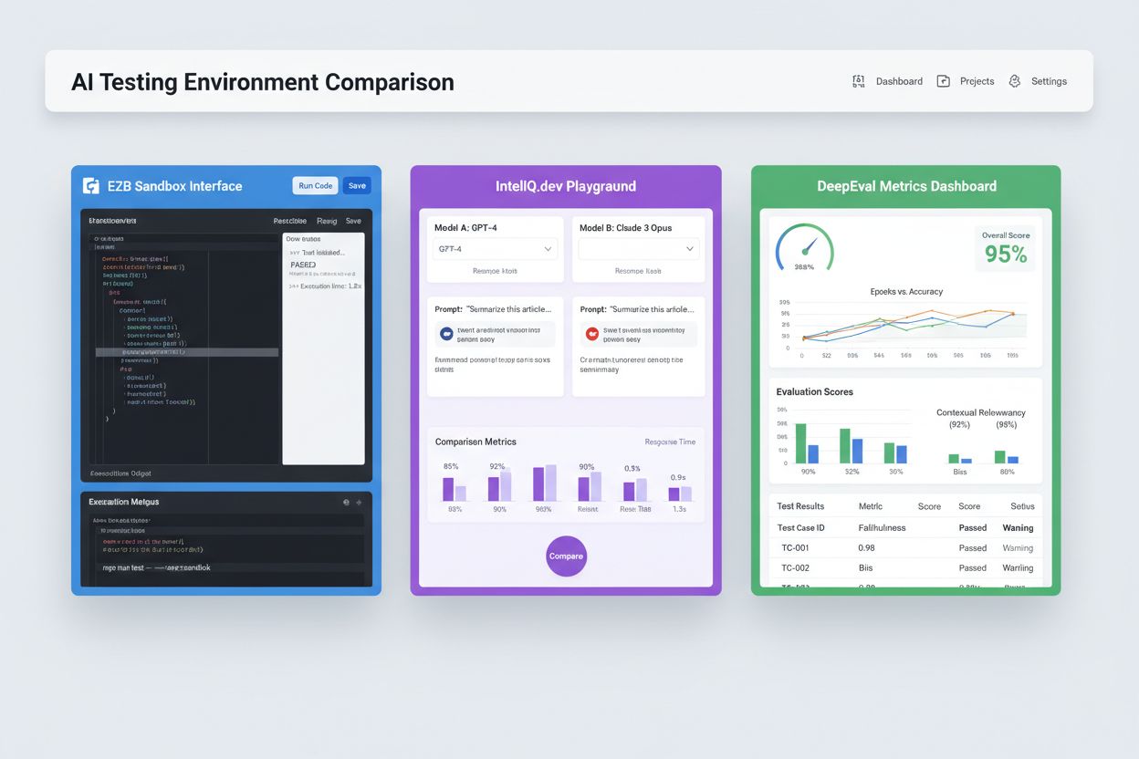Image resolution: width=1139 pixels, height=759 pixels.
Task: Open the gear icon in the Execution Metrics header
Action: coord(346,502)
